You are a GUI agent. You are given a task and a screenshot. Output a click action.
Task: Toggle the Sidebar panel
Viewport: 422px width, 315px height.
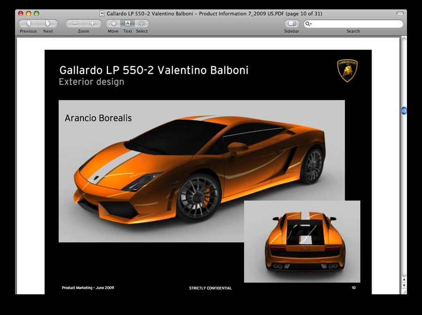pyautogui.click(x=292, y=23)
